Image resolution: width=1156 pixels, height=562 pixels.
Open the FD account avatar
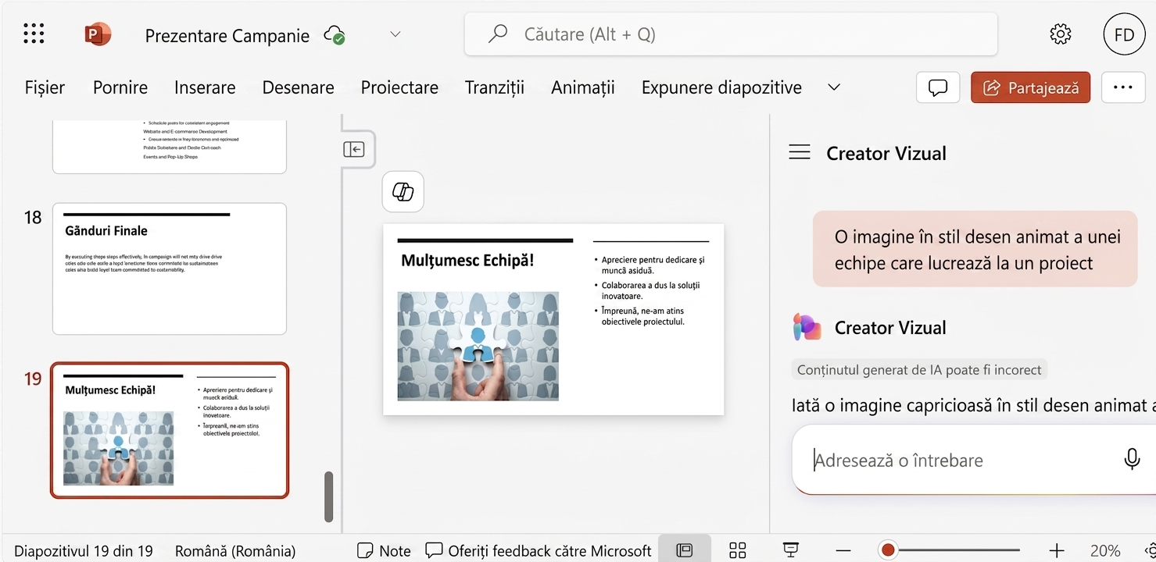(x=1124, y=34)
